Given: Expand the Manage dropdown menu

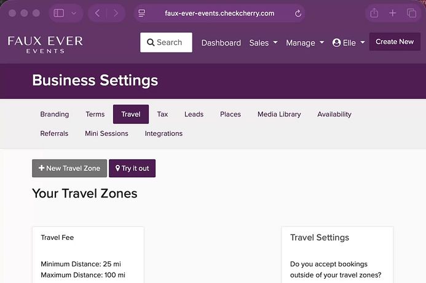Looking at the screenshot, I should pos(304,42).
